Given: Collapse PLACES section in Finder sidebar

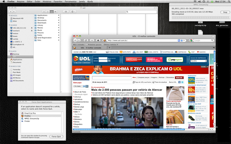Looking at the screenshot, I should [x=10, y=51].
